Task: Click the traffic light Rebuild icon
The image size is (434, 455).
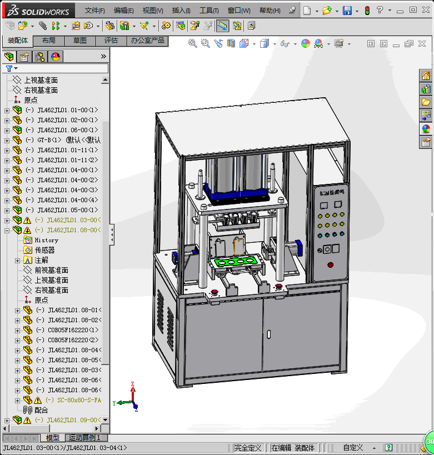Action: [x=367, y=11]
